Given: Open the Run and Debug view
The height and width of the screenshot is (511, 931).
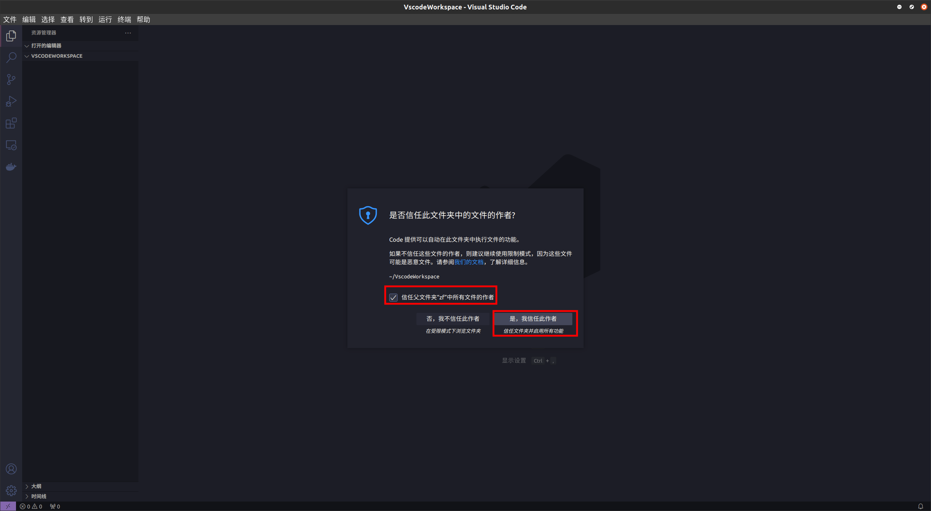Looking at the screenshot, I should (x=11, y=101).
